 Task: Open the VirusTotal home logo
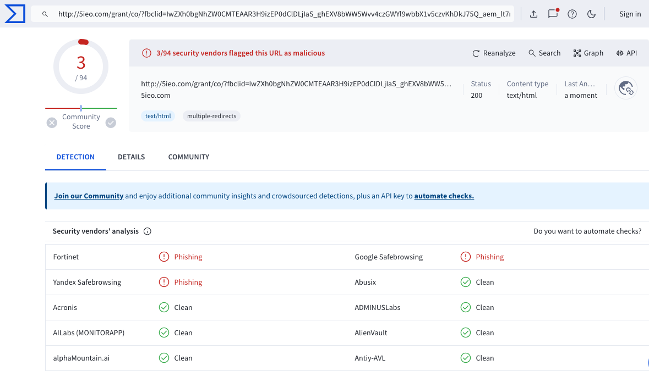tap(15, 14)
